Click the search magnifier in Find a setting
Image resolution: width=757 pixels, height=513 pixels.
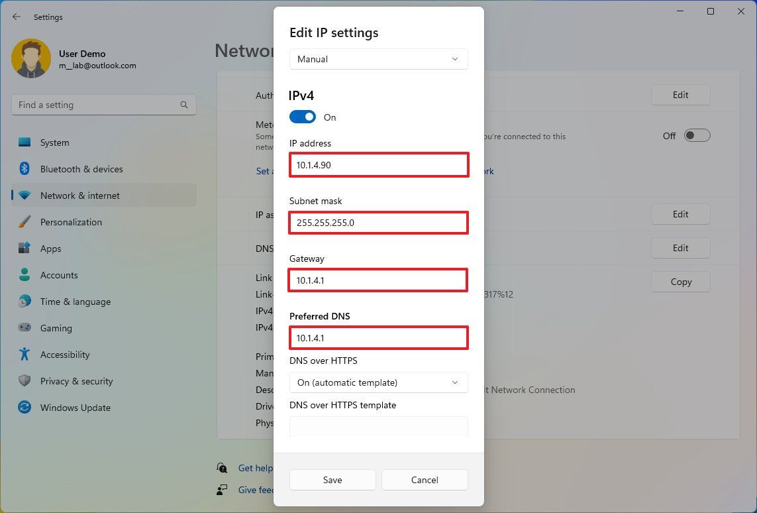click(184, 105)
